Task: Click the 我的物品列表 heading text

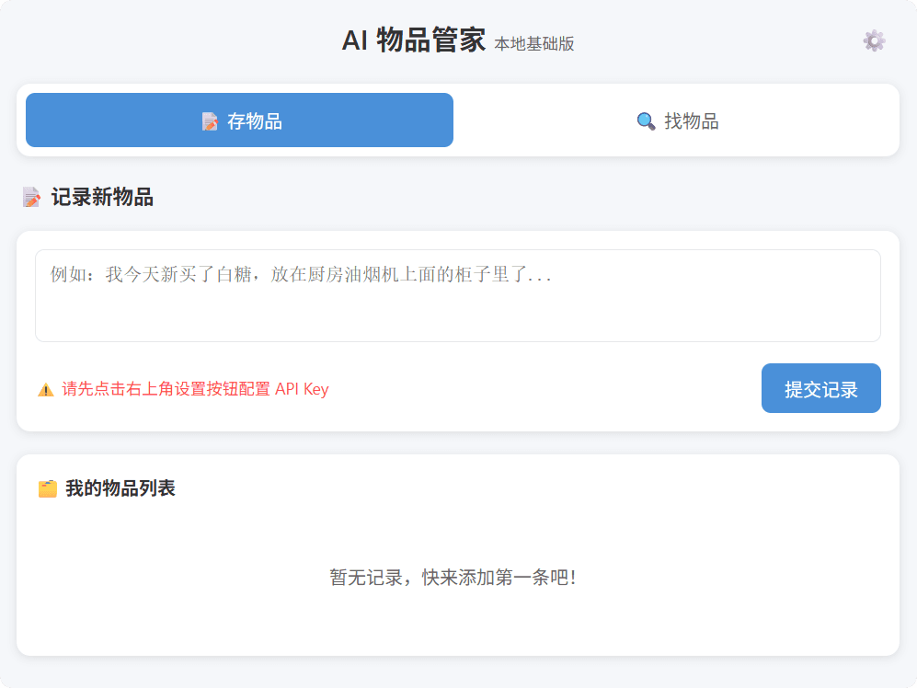Action: click(120, 488)
